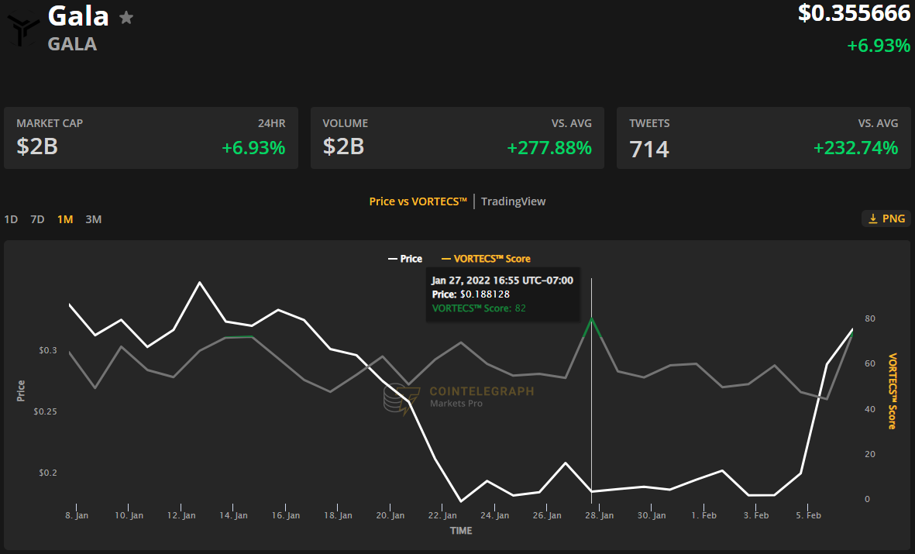Click the 40 VORTECS axis label
The height and width of the screenshot is (554, 915).
(x=870, y=409)
